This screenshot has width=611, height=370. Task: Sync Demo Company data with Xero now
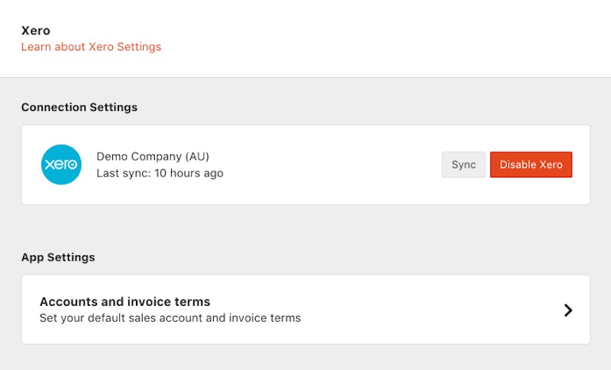[x=464, y=164]
